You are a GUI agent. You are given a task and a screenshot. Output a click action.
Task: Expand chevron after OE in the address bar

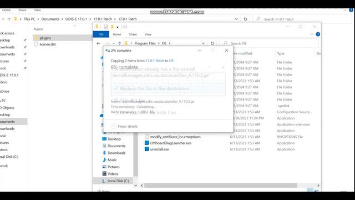pos(170,43)
